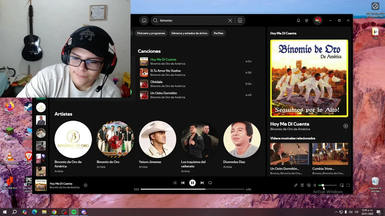Skip to the next track

coord(202,183)
